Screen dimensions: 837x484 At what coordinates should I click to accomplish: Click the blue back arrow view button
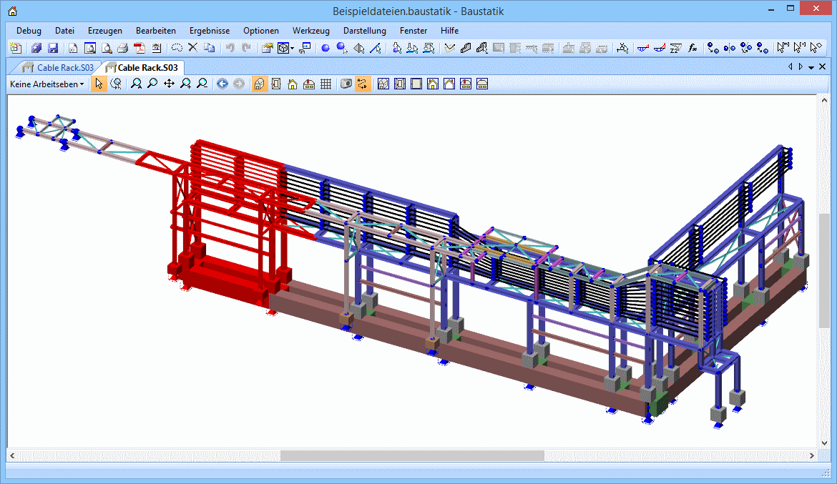point(222,84)
